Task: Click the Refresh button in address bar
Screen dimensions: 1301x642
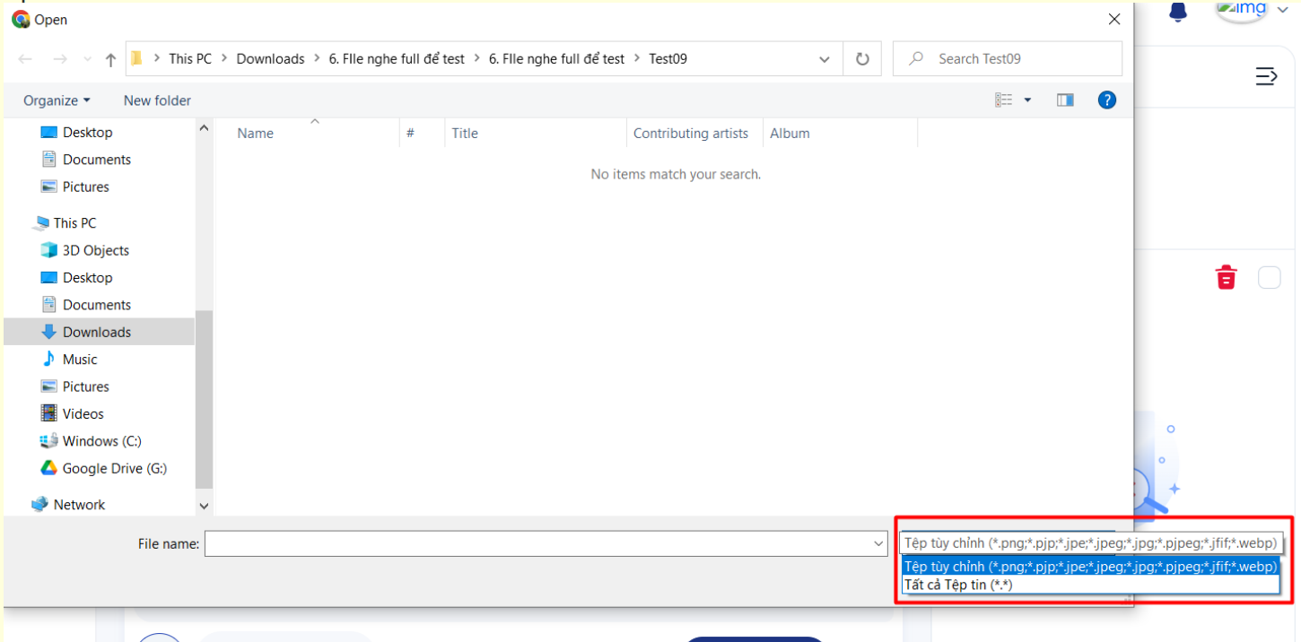Action: pos(862,59)
